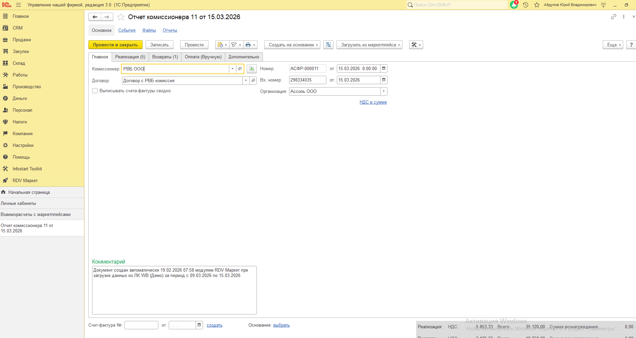Open the print dropdown menu
The image size is (636, 338).
250,45
